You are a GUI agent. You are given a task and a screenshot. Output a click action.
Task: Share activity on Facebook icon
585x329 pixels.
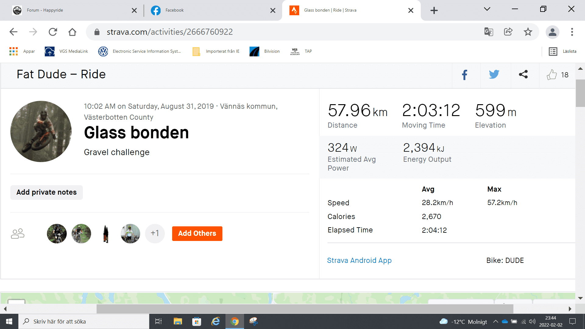pyautogui.click(x=464, y=75)
